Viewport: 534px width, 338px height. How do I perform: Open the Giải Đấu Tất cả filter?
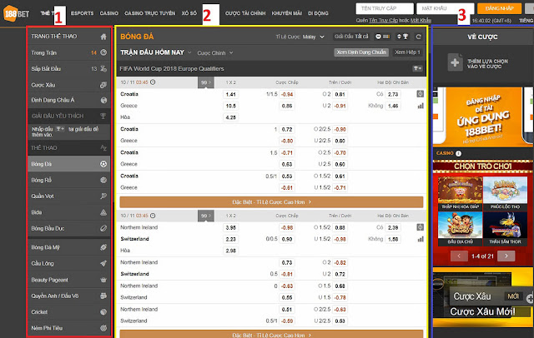tap(351, 37)
